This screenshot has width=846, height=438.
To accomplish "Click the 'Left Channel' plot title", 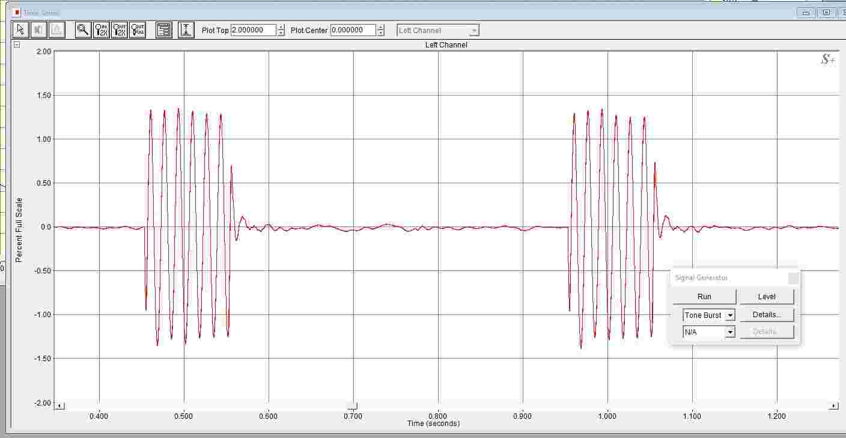I will coord(446,45).
